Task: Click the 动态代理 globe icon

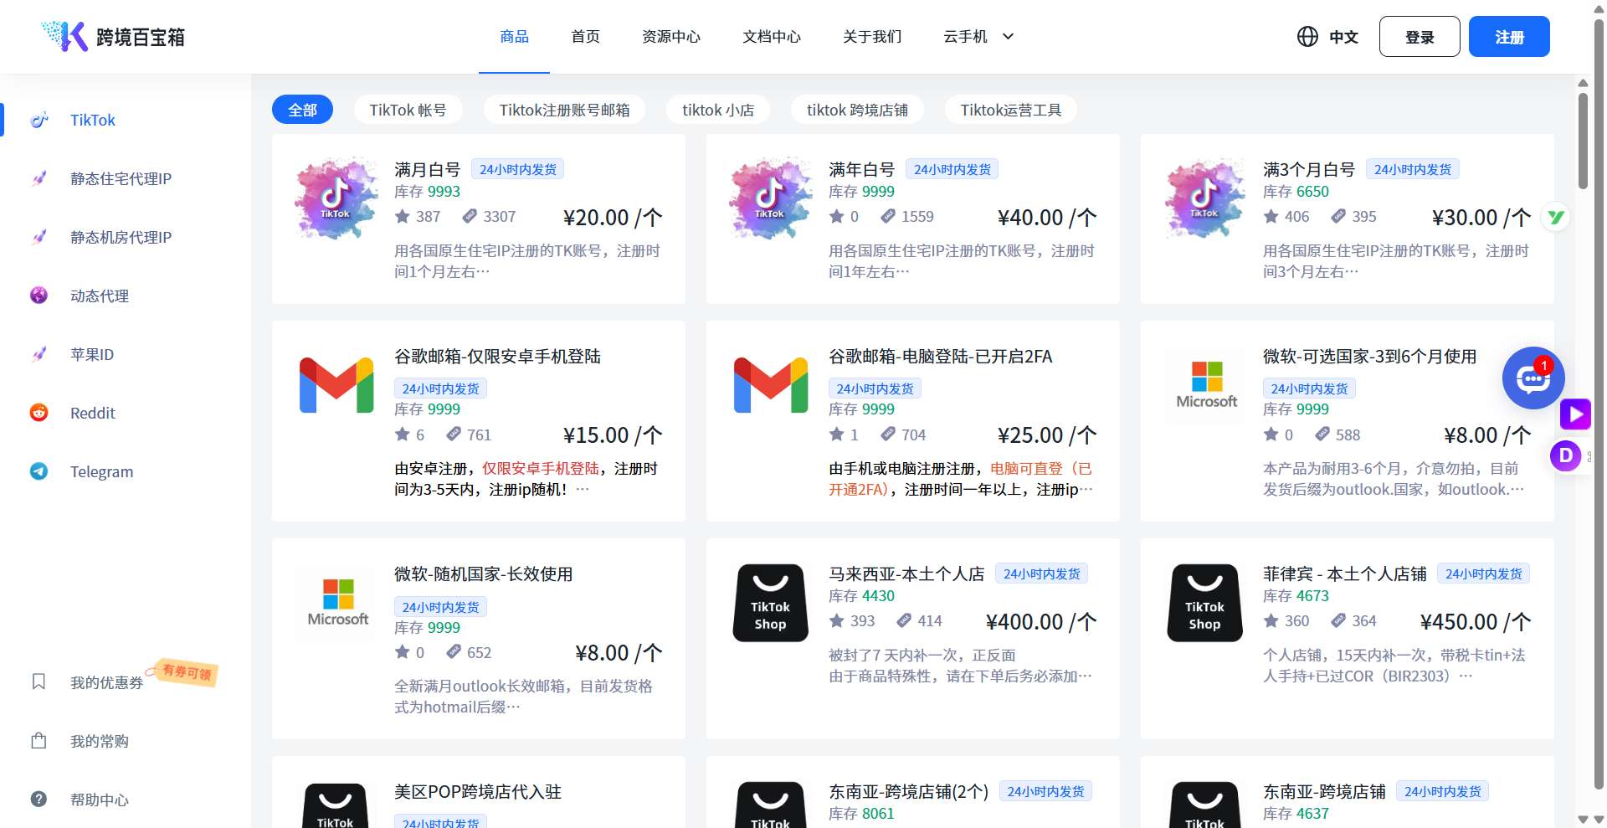Action: point(39,296)
